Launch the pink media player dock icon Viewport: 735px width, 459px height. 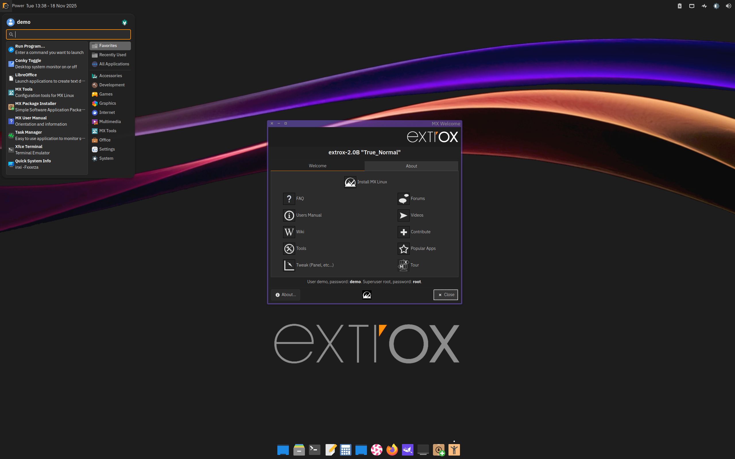click(x=376, y=450)
